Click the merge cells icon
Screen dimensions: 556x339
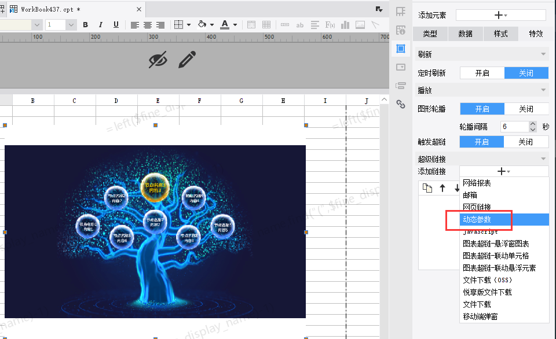coord(251,25)
